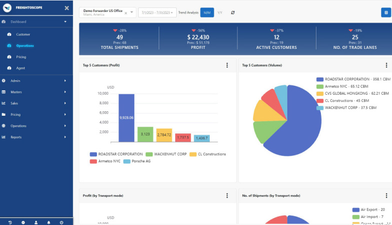Open the Pricing dashboard item
This screenshot has height=225, width=392.
(21, 57)
